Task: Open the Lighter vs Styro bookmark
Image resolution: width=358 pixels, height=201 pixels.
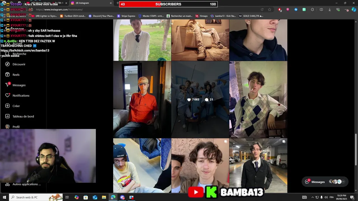Action: tap(44, 16)
